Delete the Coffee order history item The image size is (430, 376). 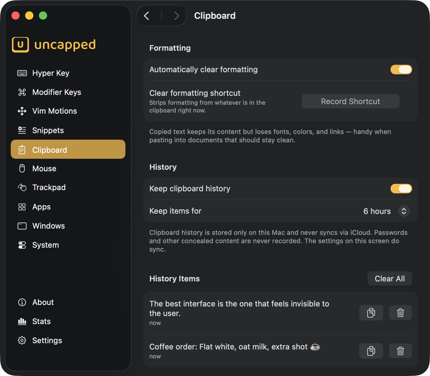[400, 351]
